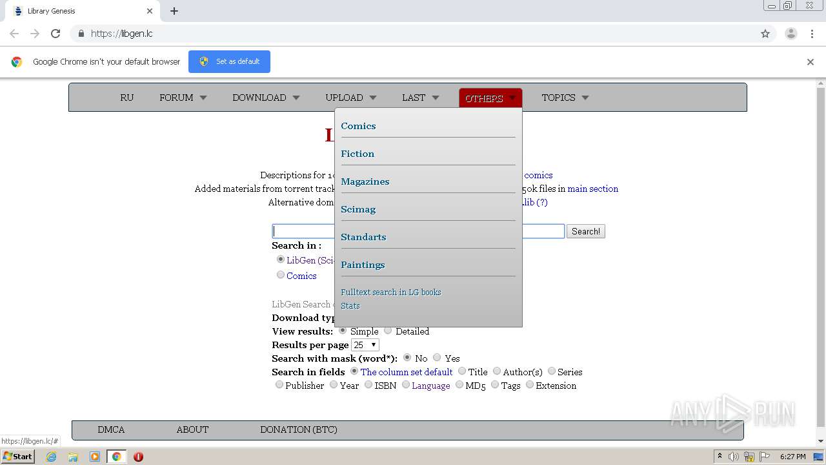
Task: Select the LibGen search radio button
Action: point(281,259)
